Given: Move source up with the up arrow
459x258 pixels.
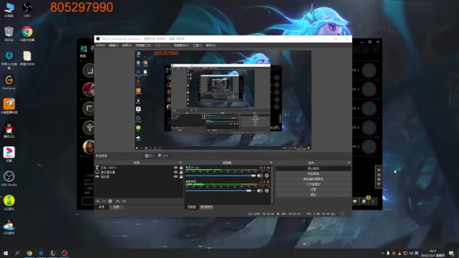Looking at the screenshot, I should (x=118, y=201).
